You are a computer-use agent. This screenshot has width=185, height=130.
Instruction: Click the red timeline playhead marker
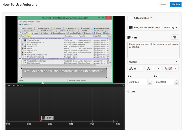pyautogui.click(x=41, y=121)
